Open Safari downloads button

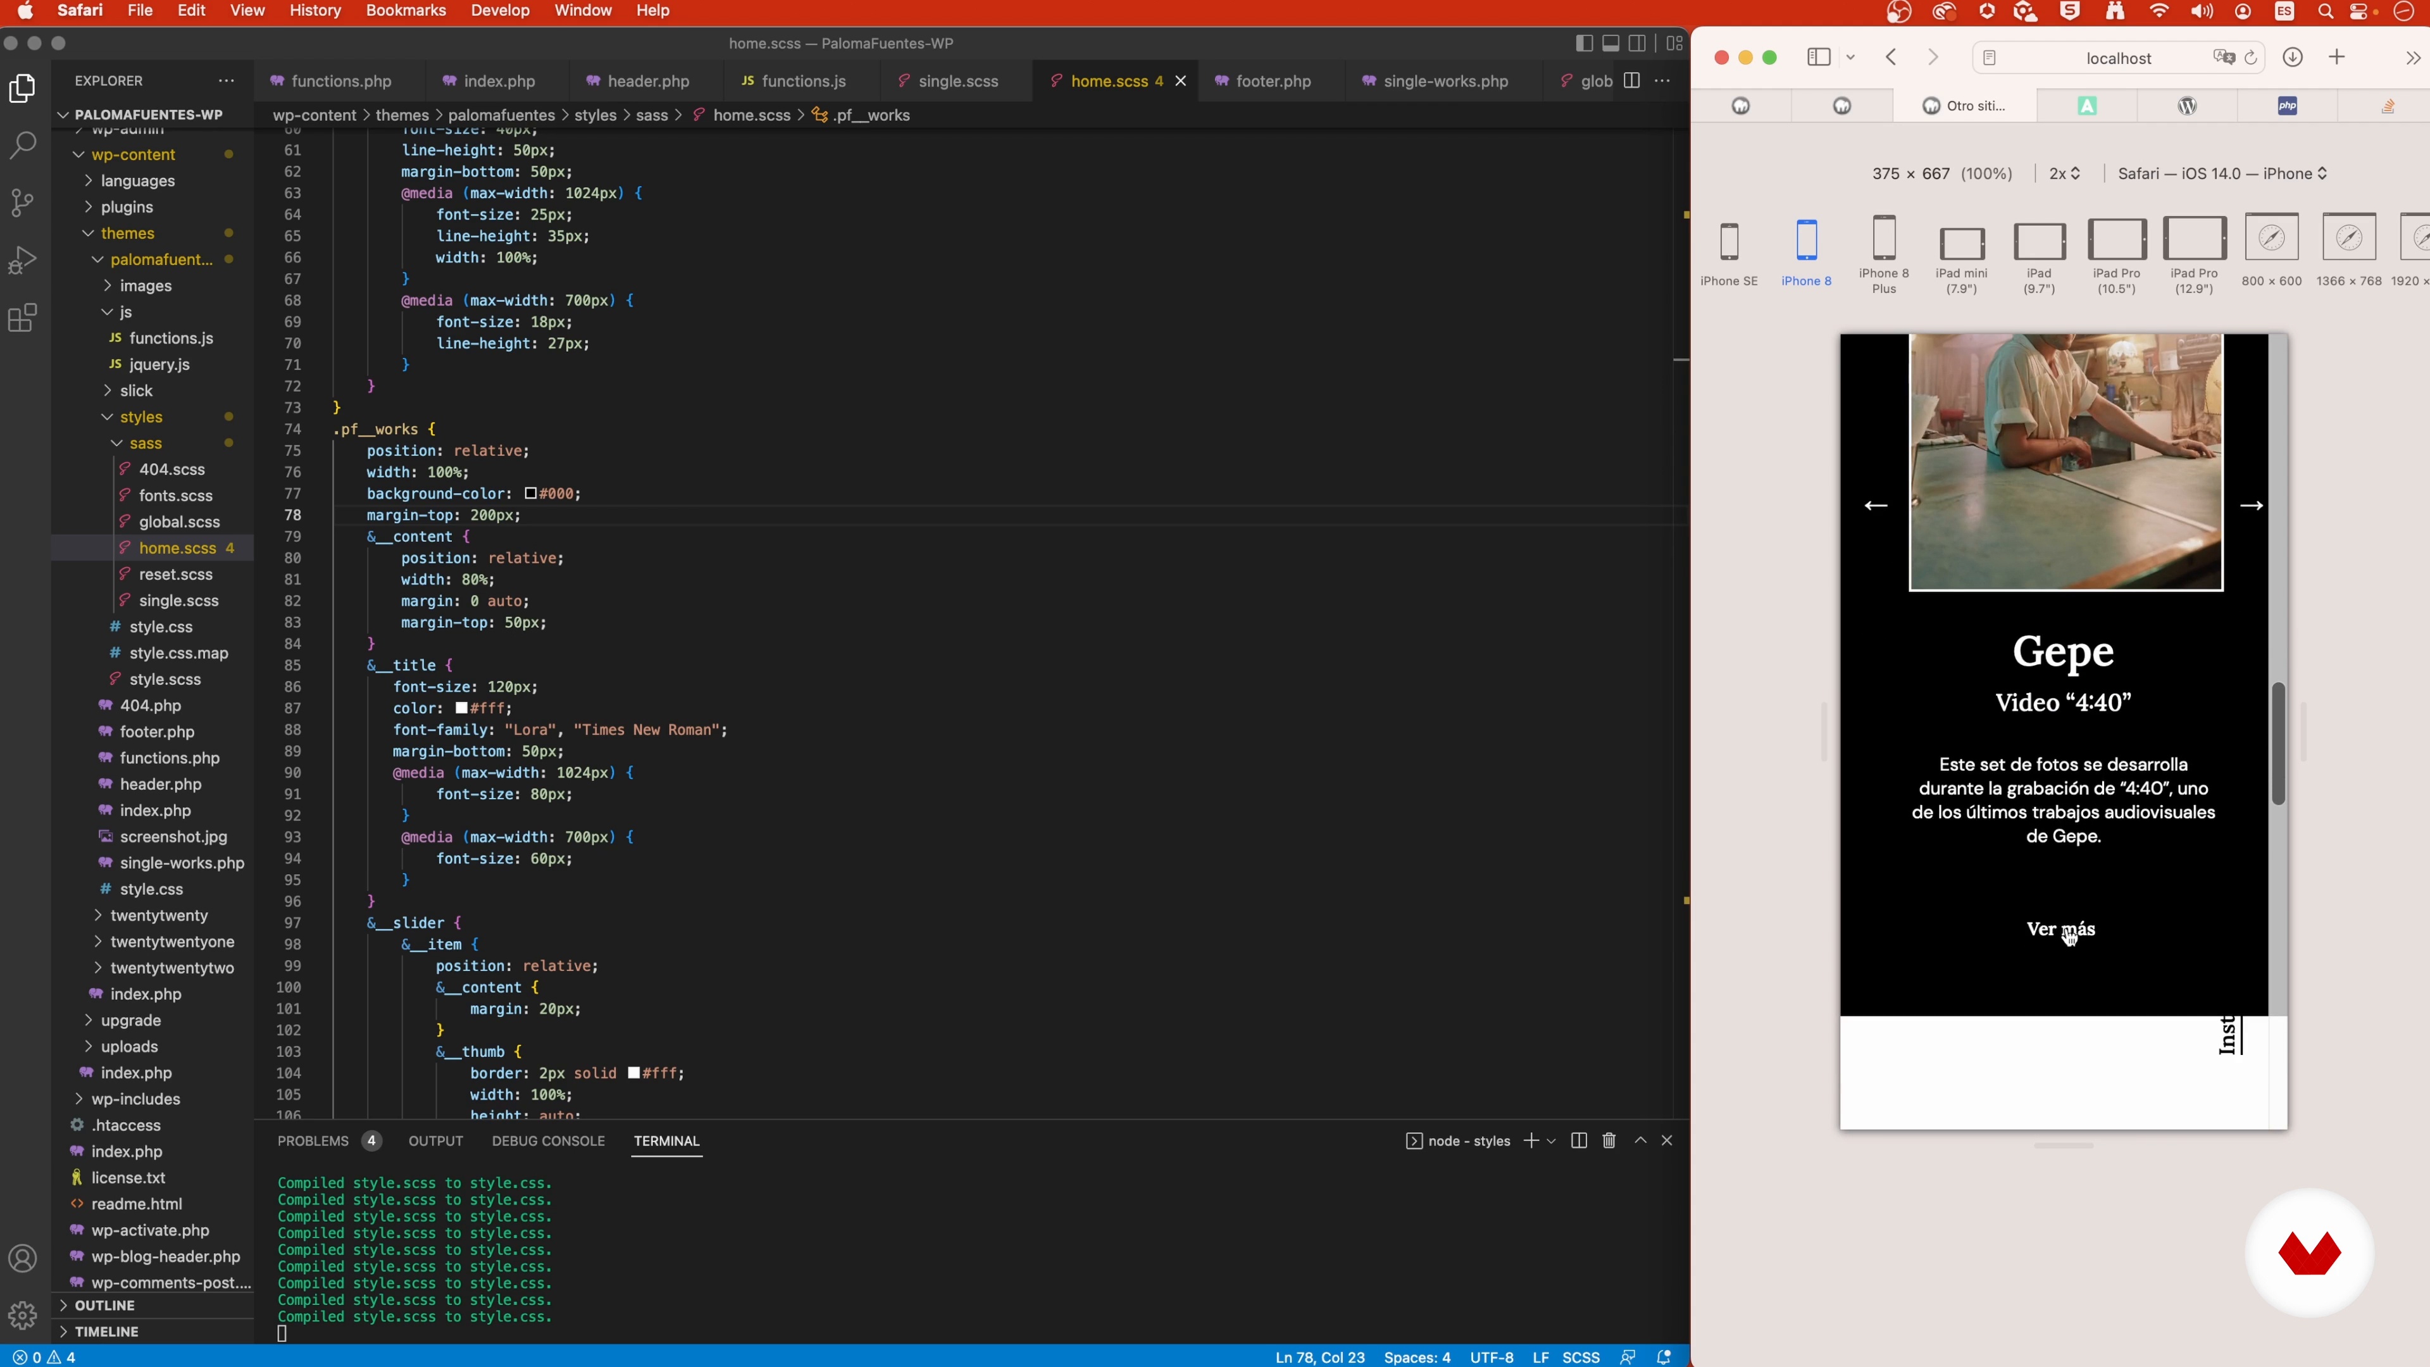(x=2292, y=58)
